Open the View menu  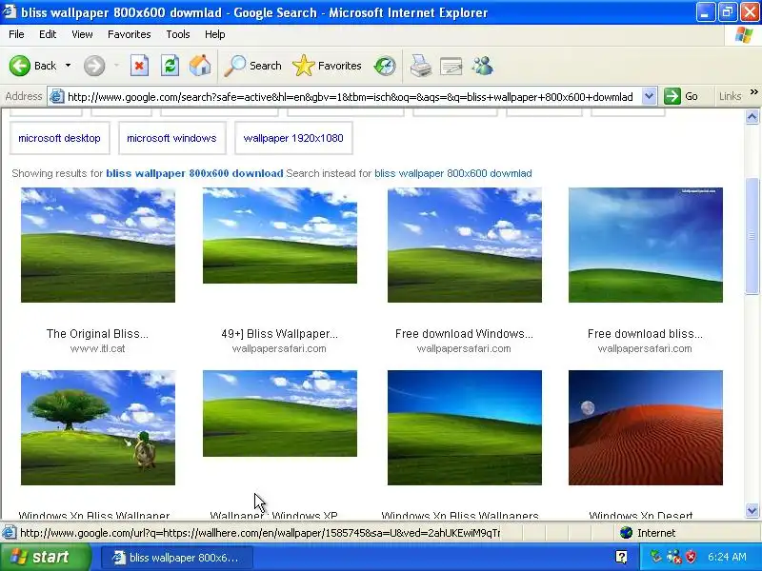pyautogui.click(x=82, y=34)
